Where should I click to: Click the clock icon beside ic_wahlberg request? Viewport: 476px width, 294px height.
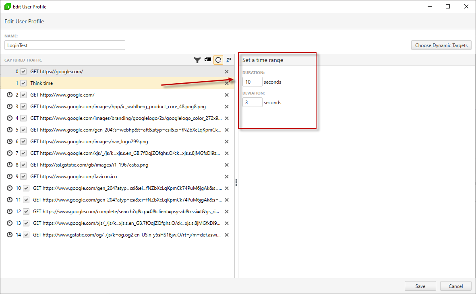pos(10,107)
